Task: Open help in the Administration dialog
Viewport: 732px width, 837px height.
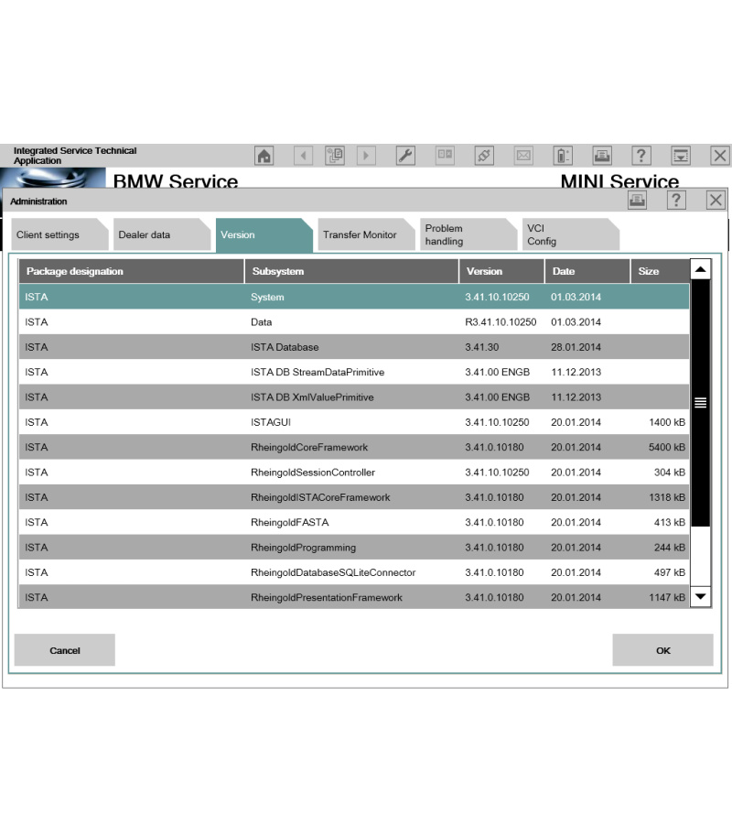Action: coord(676,201)
